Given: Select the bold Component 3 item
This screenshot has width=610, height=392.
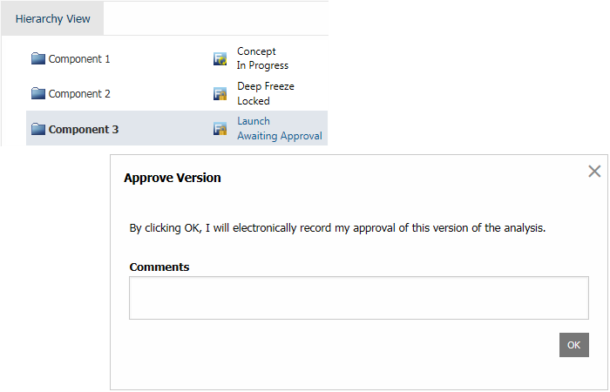Looking at the screenshot, I should pyautogui.click(x=84, y=130).
